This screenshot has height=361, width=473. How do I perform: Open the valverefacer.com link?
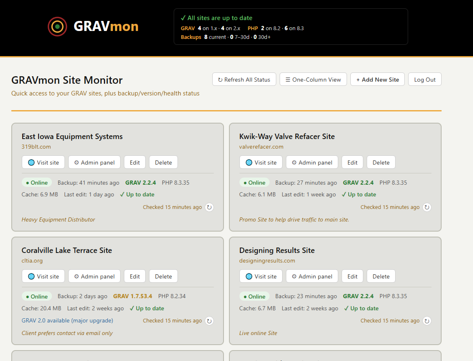261,147
